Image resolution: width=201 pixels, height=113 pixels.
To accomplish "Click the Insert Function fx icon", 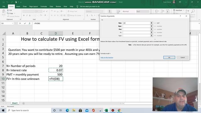I will (x=30, y=23).
